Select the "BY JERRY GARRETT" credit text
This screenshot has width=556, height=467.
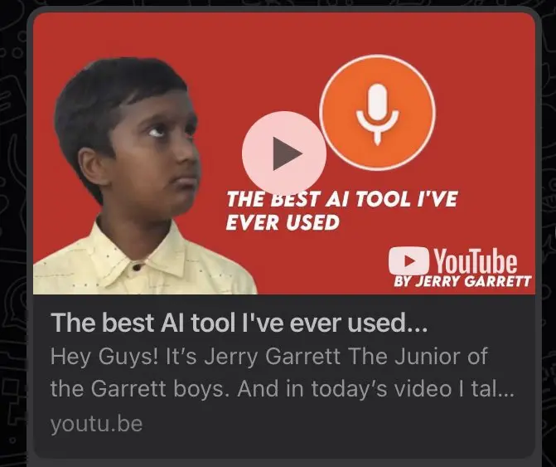tap(462, 281)
